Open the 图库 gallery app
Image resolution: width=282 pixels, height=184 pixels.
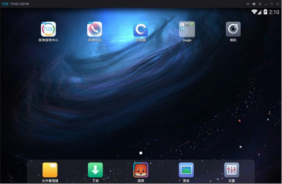point(186,170)
